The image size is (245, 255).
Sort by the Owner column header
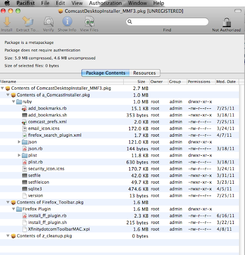159,82
